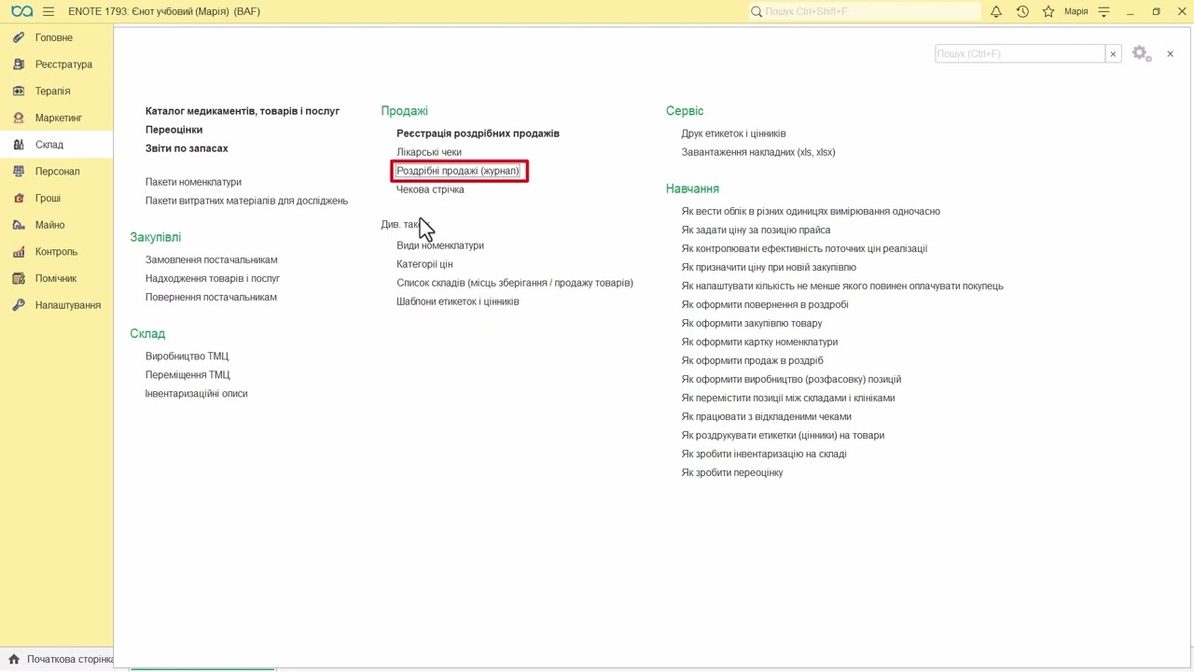Open Чекова стрічка
The height and width of the screenshot is (672, 1194).
pyautogui.click(x=430, y=189)
